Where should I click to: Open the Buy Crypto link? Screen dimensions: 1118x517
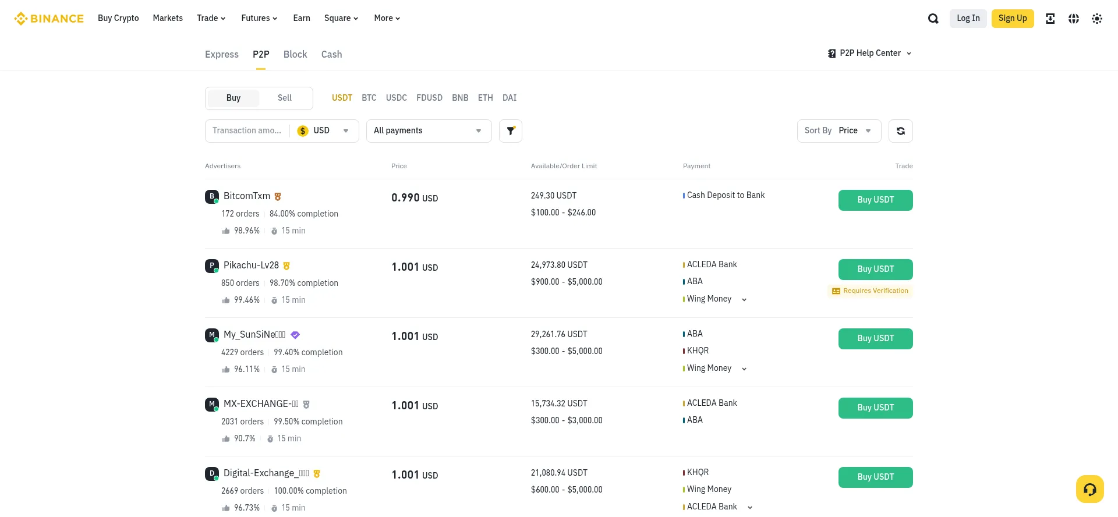point(118,19)
